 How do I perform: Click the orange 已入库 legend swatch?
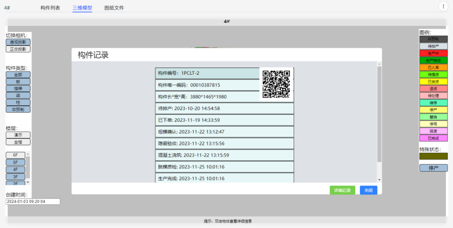[x=433, y=67]
